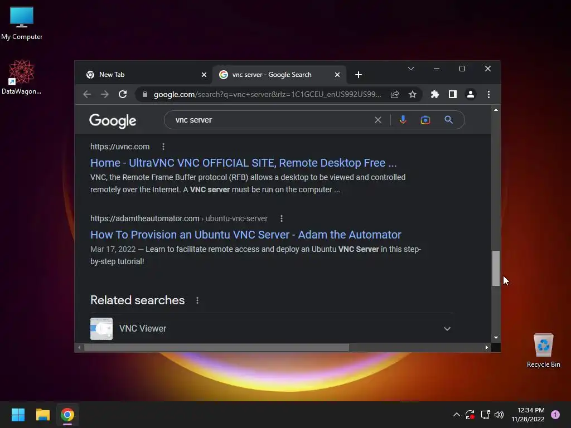
Task: Click the address bar URL text
Action: (267, 95)
